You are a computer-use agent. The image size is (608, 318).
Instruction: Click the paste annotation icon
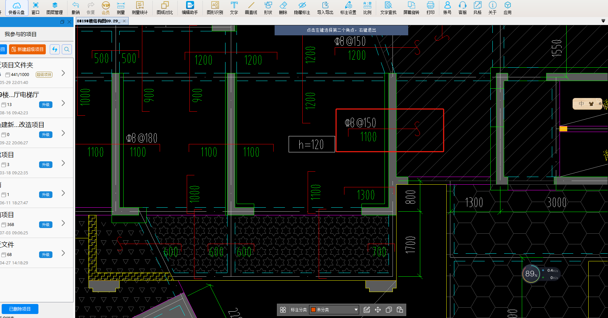pos(400,310)
